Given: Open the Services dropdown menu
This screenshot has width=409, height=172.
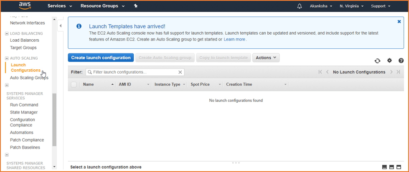Looking at the screenshot, I should pos(60,6).
